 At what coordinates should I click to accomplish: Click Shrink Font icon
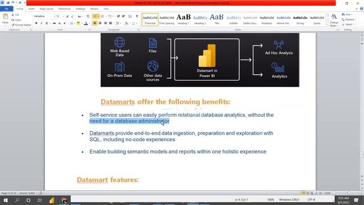pos(72,17)
